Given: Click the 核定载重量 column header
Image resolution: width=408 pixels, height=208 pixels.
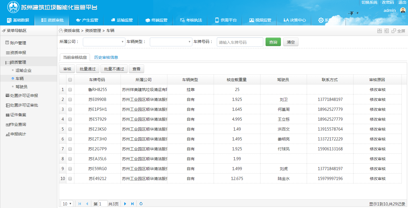Looking at the screenshot, I should [x=237, y=80].
